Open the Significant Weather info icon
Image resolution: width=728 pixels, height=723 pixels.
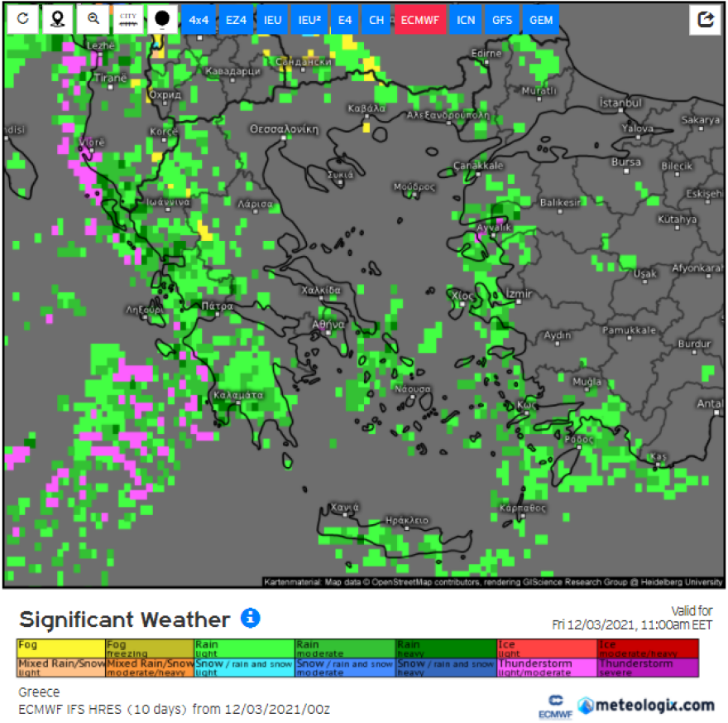(x=250, y=618)
